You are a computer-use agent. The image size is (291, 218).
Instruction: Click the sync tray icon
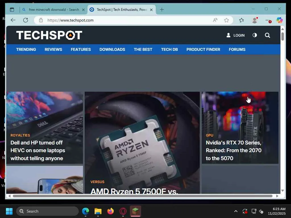point(245,211)
